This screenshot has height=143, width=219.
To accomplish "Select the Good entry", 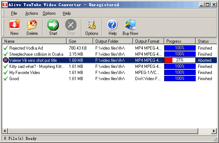I will coord(14,79).
